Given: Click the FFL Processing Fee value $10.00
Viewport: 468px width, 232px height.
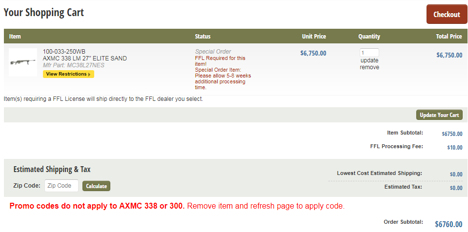Looking at the screenshot, I should (455, 147).
